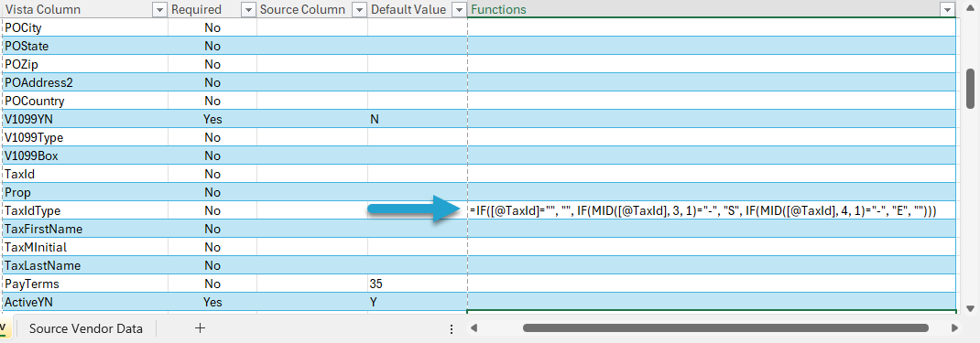Select the POAddress2 cell

[84, 82]
